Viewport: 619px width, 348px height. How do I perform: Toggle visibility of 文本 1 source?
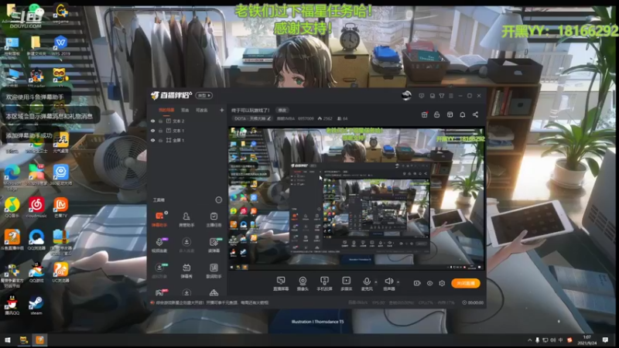click(x=152, y=131)
